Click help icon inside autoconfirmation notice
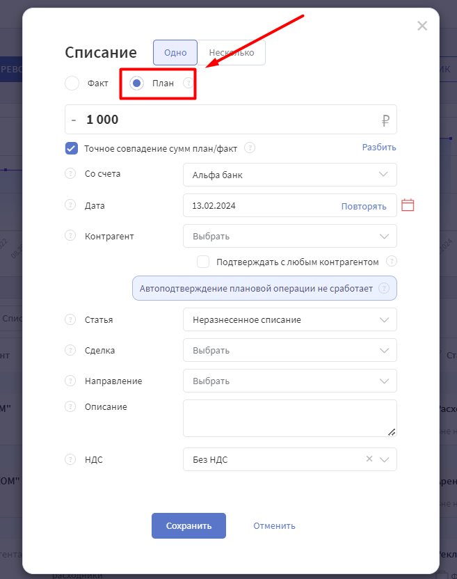Screen dimensions: 457x579 pos(384,288)
